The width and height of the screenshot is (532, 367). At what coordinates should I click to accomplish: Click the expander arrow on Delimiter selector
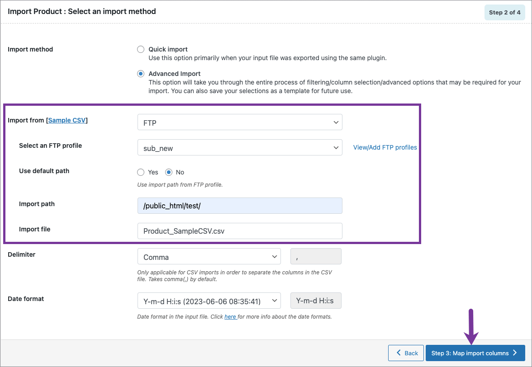(x=275, y=256)
